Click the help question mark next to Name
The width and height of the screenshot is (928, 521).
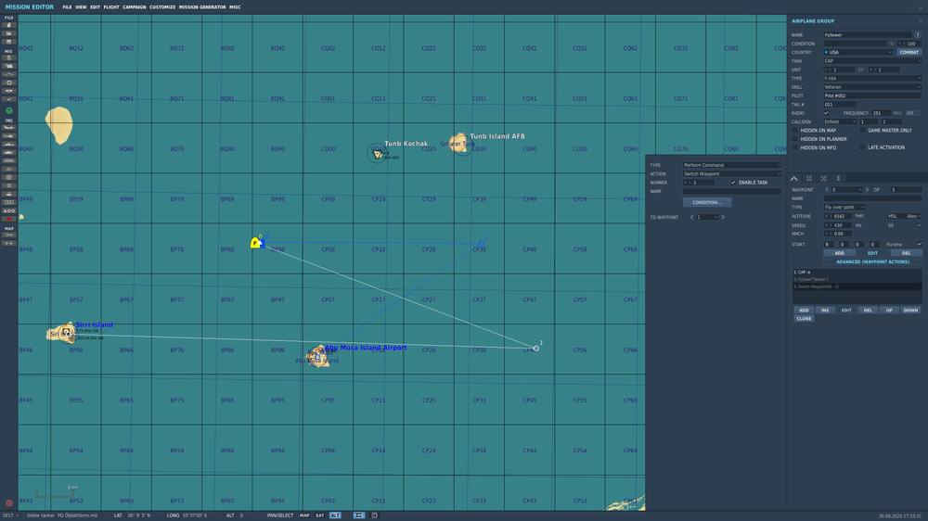click(x=918, y=35)
